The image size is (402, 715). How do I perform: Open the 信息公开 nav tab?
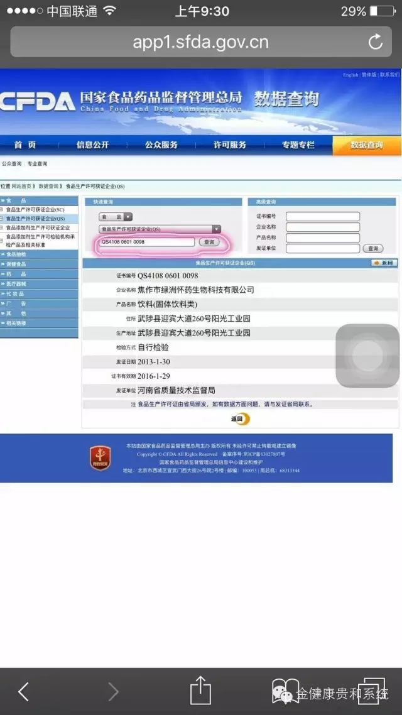pyautogui.click(x=92, y=145)
